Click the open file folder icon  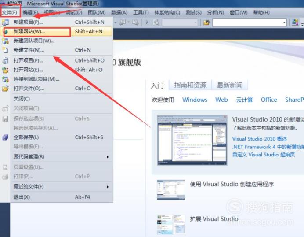(x=5, y=89)
